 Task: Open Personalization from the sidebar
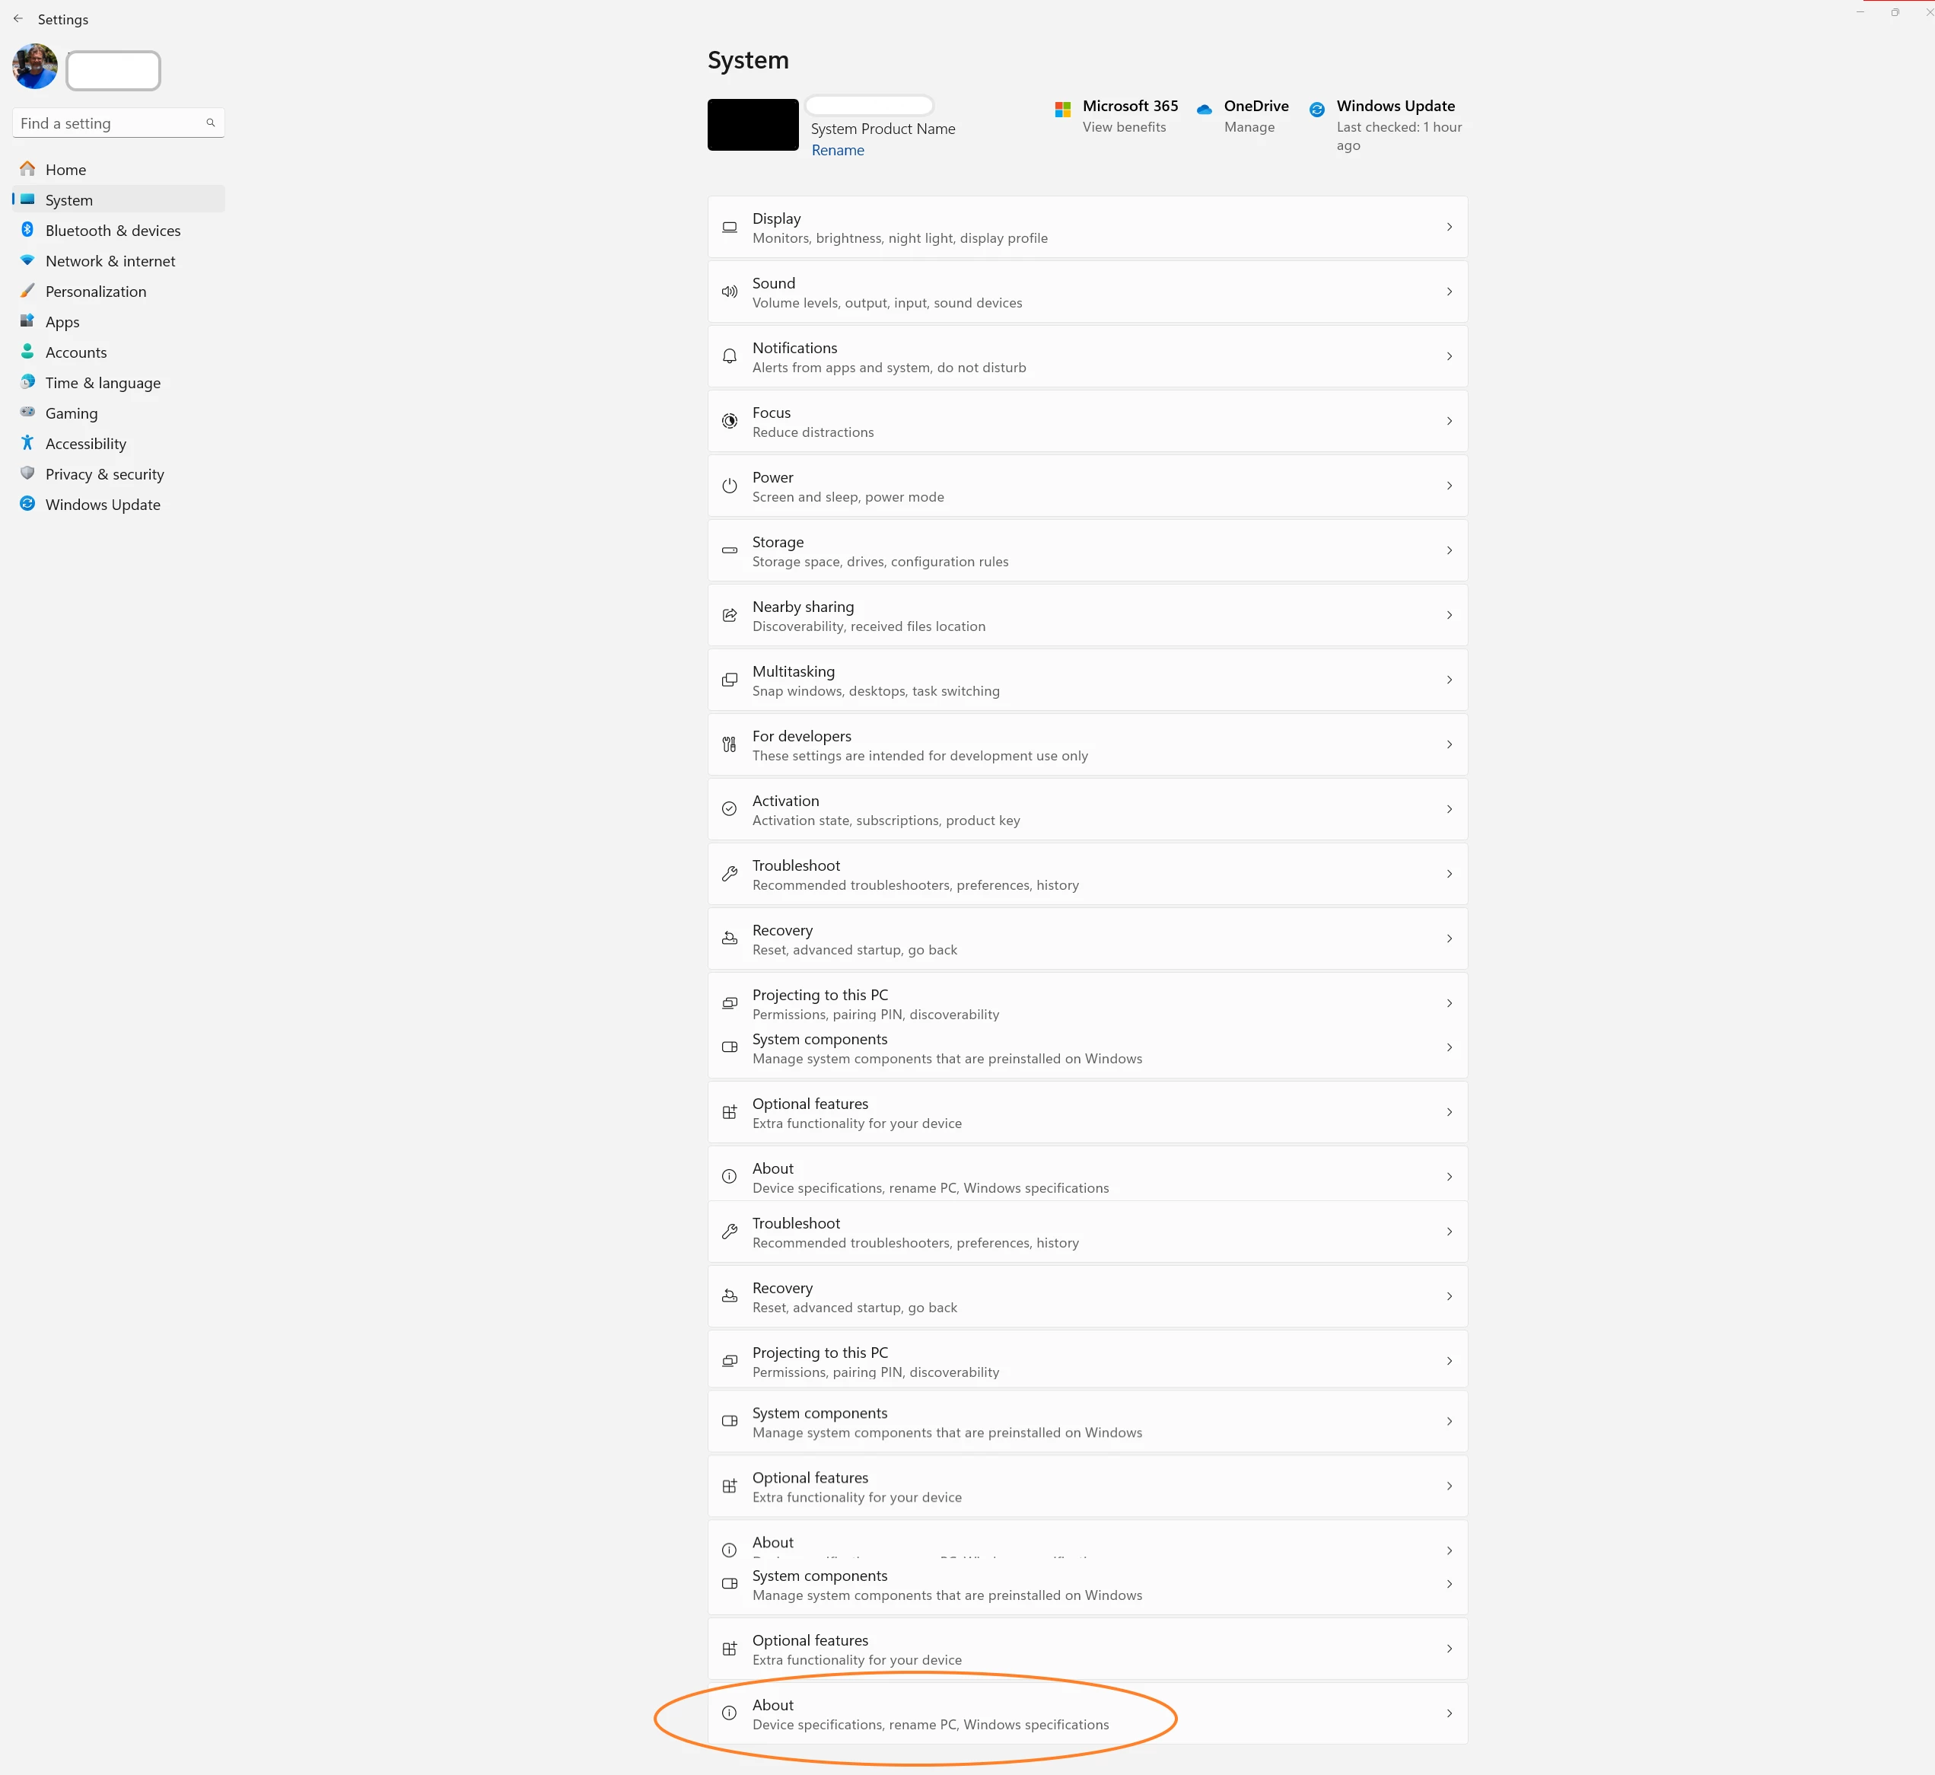(96, 292)
